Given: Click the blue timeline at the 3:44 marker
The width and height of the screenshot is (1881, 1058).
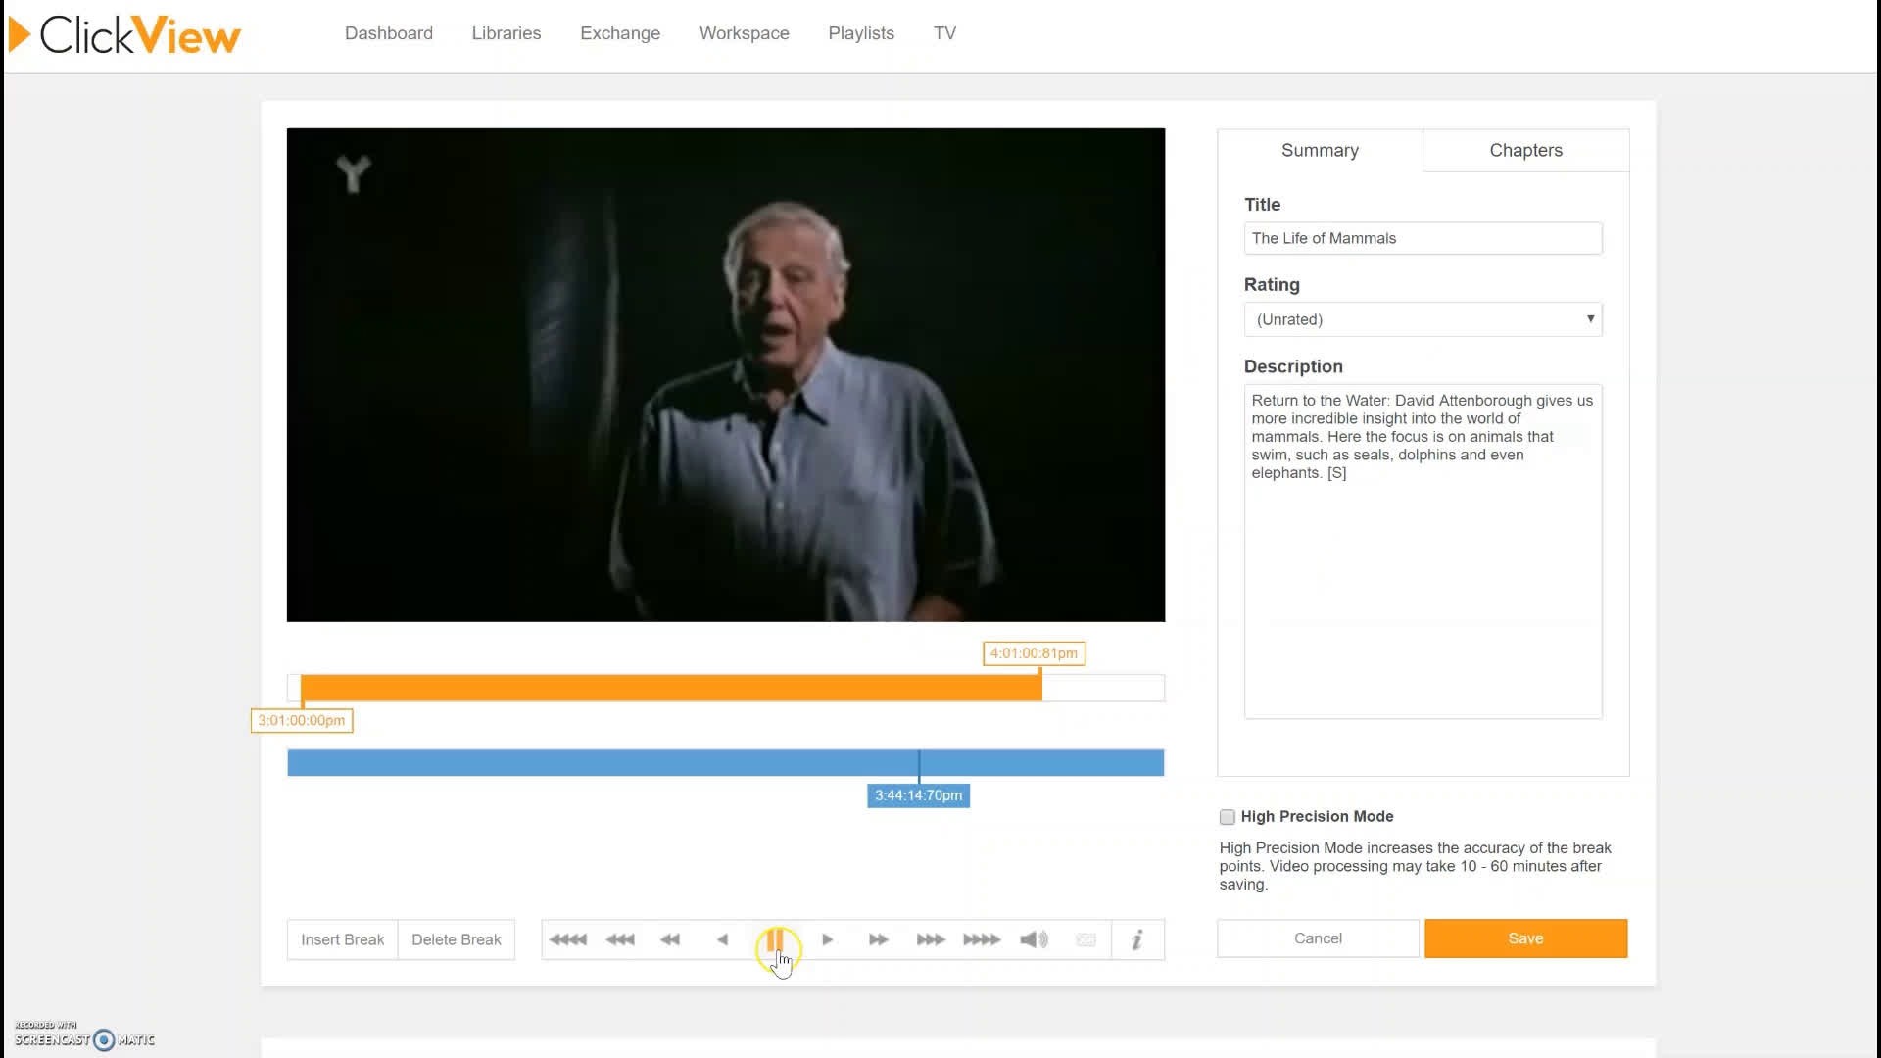Looking at the screenshot, I should click(918, 762).
